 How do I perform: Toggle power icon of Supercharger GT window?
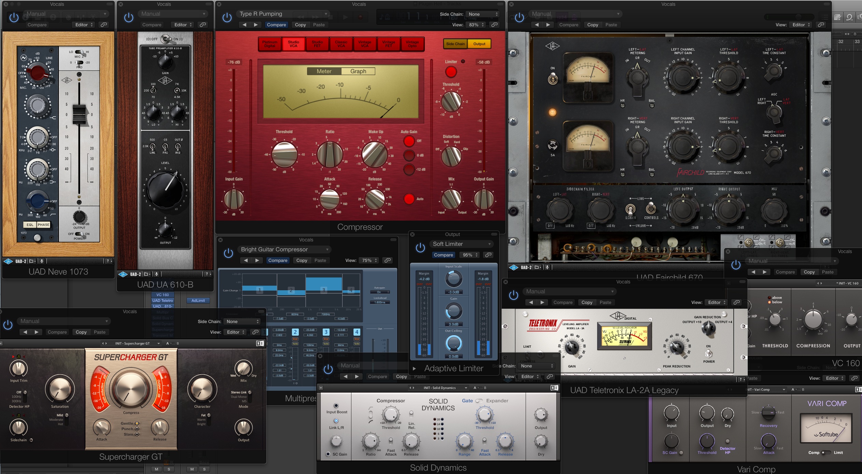pyautogui.click(x=8, y=325)
